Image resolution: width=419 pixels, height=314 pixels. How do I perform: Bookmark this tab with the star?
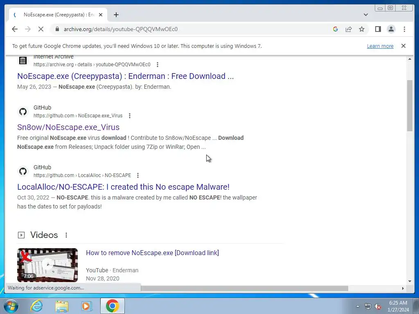pos(362,29)
